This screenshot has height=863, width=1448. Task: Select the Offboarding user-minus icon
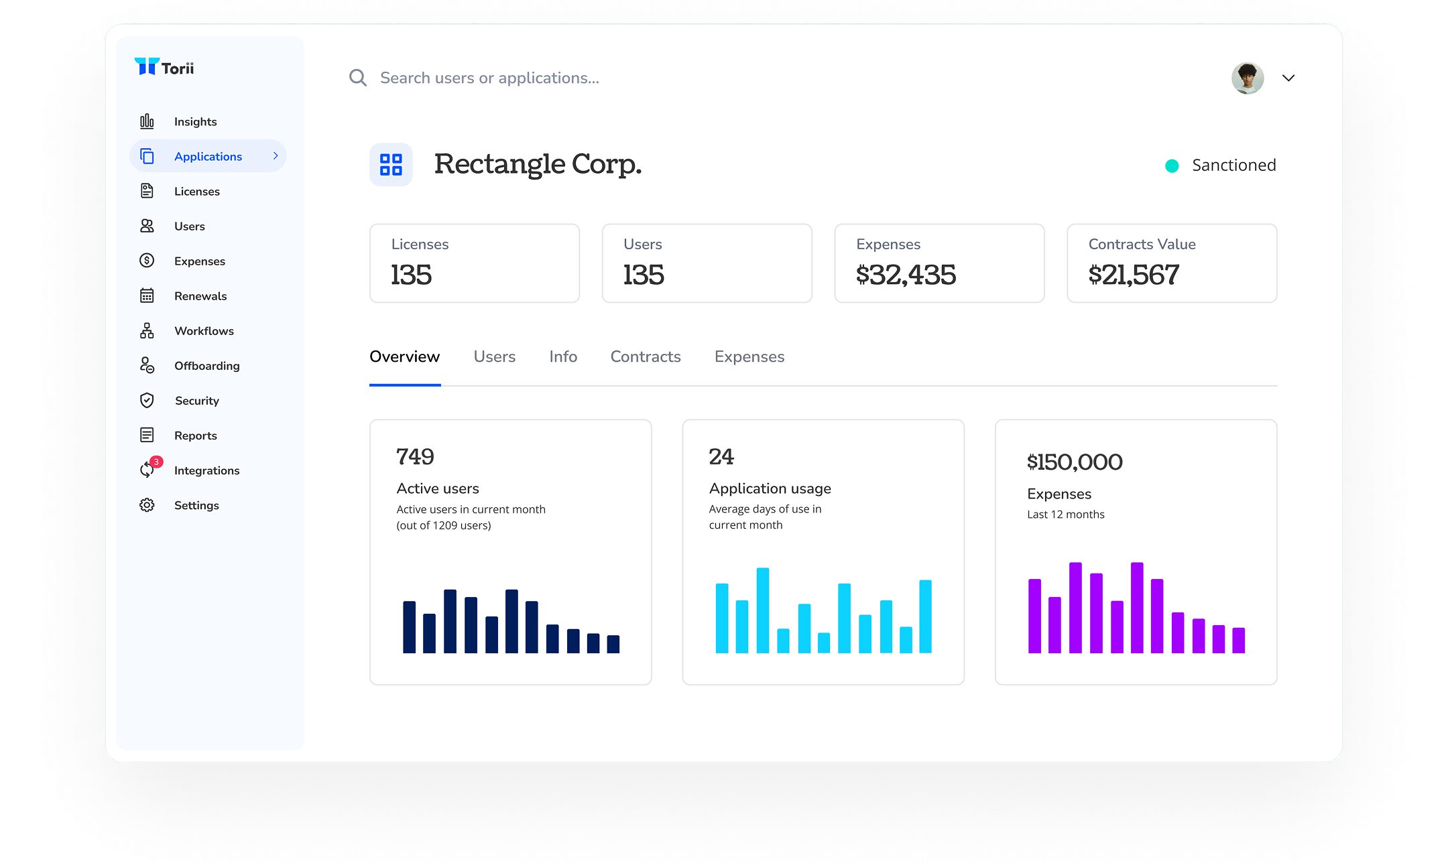(x=147, y=365)
